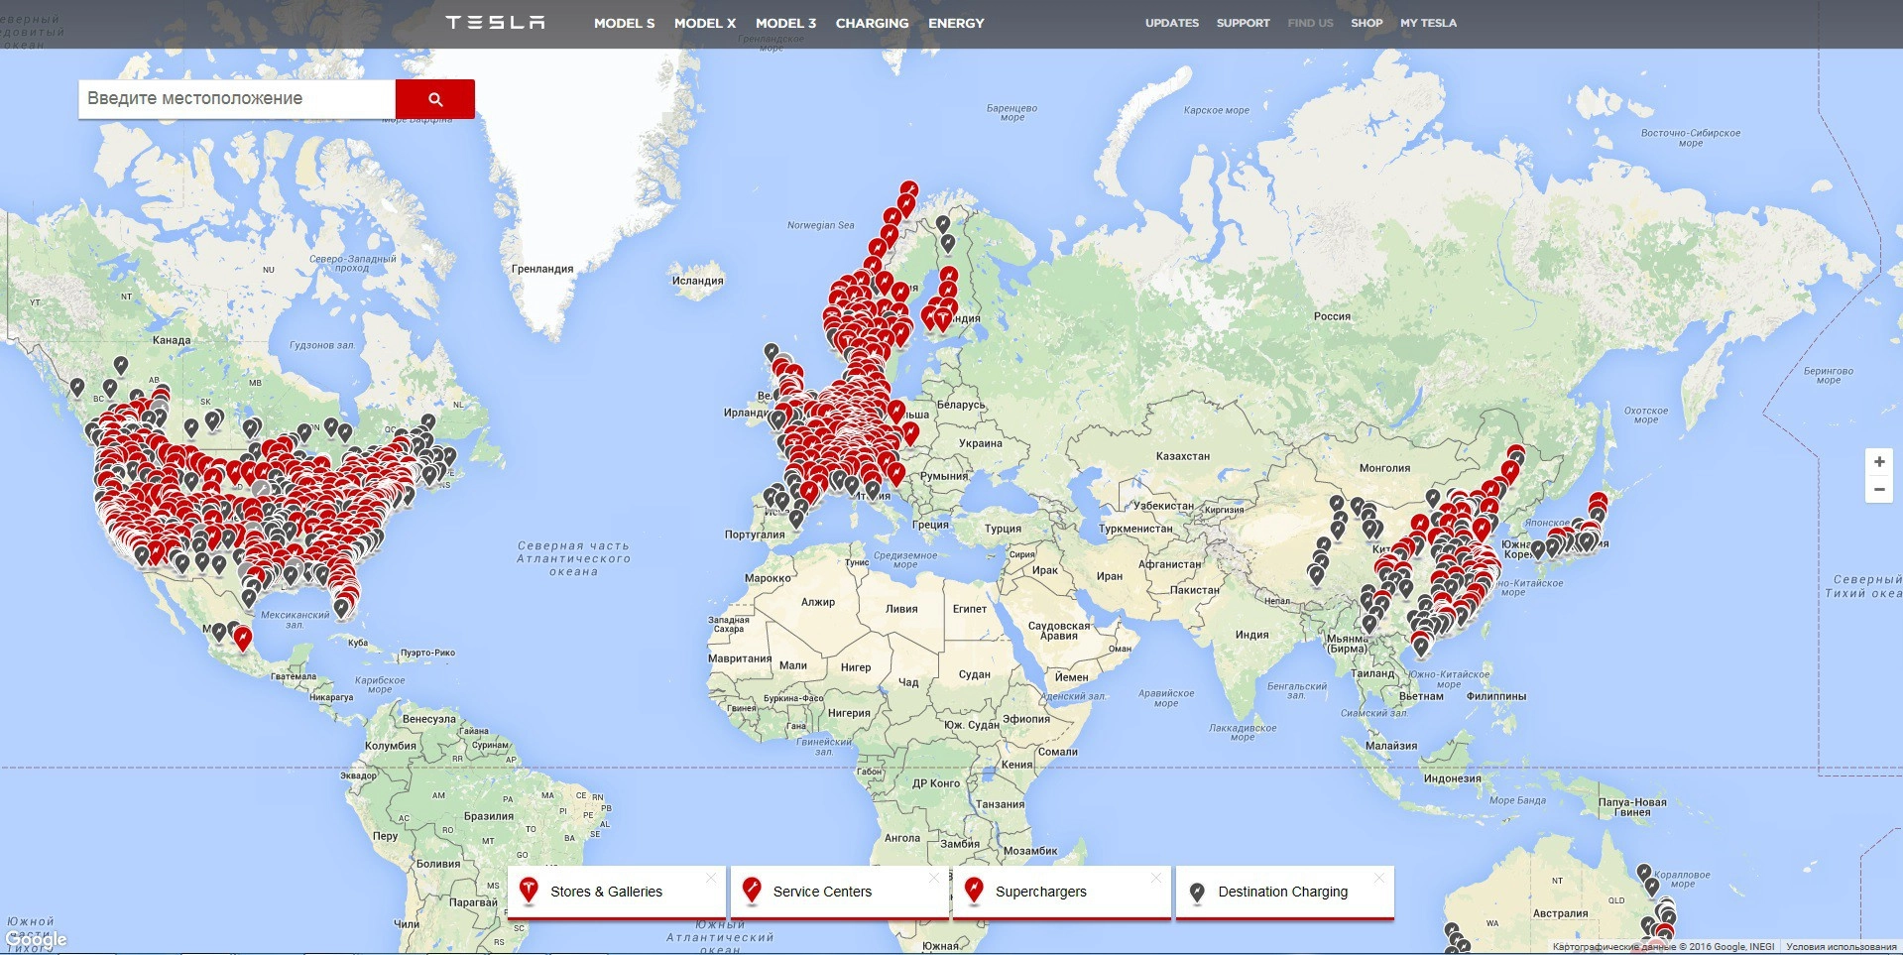Select the isolated red pin in Mexico
This screenshot has height=955, width=1903.
pyautogui.click(x=243, y=638)
